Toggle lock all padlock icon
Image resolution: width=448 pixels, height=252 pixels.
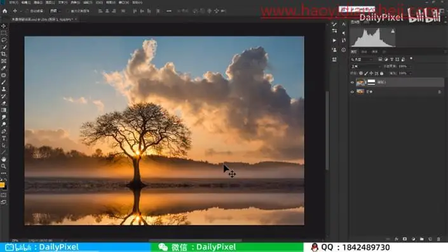[382, 74]
